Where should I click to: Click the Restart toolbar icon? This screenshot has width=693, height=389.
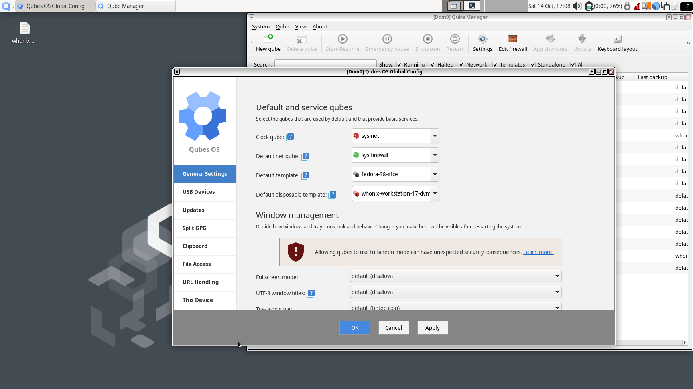(x=455, y=39)
